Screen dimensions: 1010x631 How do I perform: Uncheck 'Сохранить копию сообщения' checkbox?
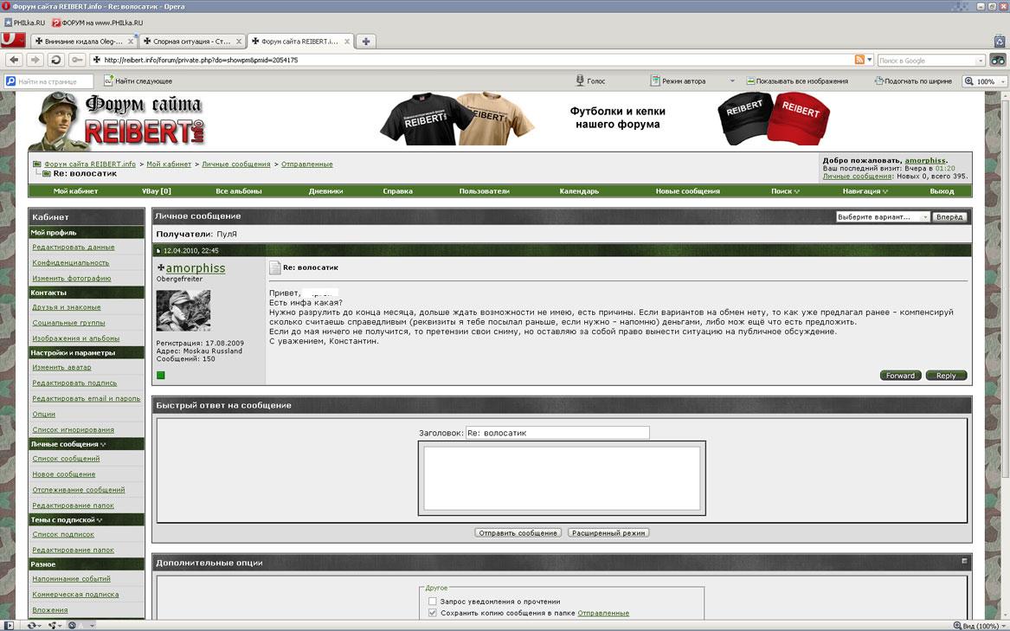click(433, 613)
